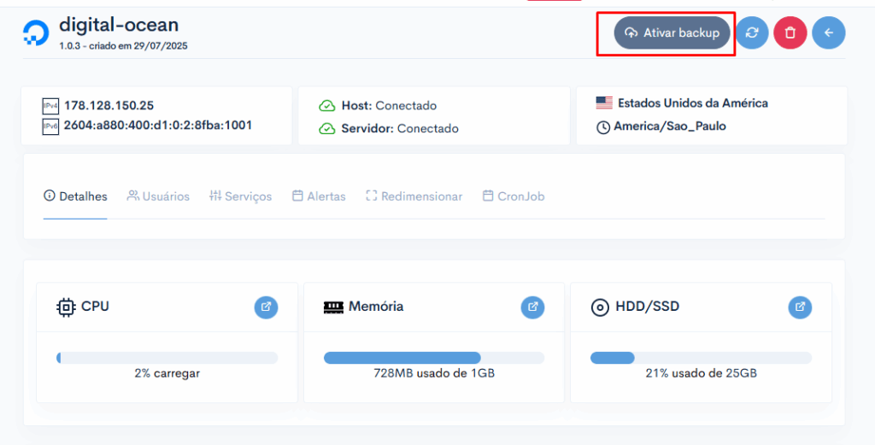This screenshot has width=875, height=445.
Task: Click the version text 1.0.3 criado em 29/07/2025
Action: coord(123,46)
